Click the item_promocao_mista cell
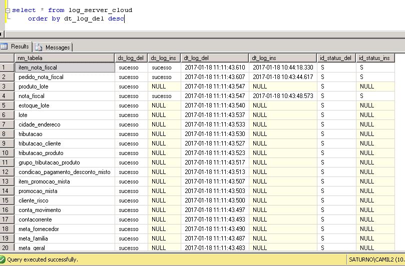 (65, 181)
